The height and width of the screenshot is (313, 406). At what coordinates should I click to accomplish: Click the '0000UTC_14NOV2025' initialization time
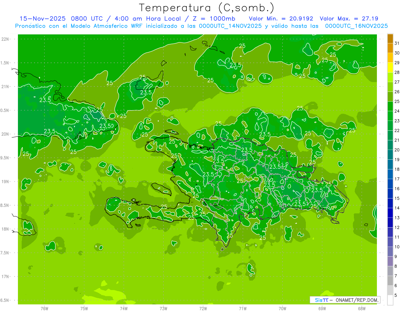pyautogui.click(x=230, y=26)
